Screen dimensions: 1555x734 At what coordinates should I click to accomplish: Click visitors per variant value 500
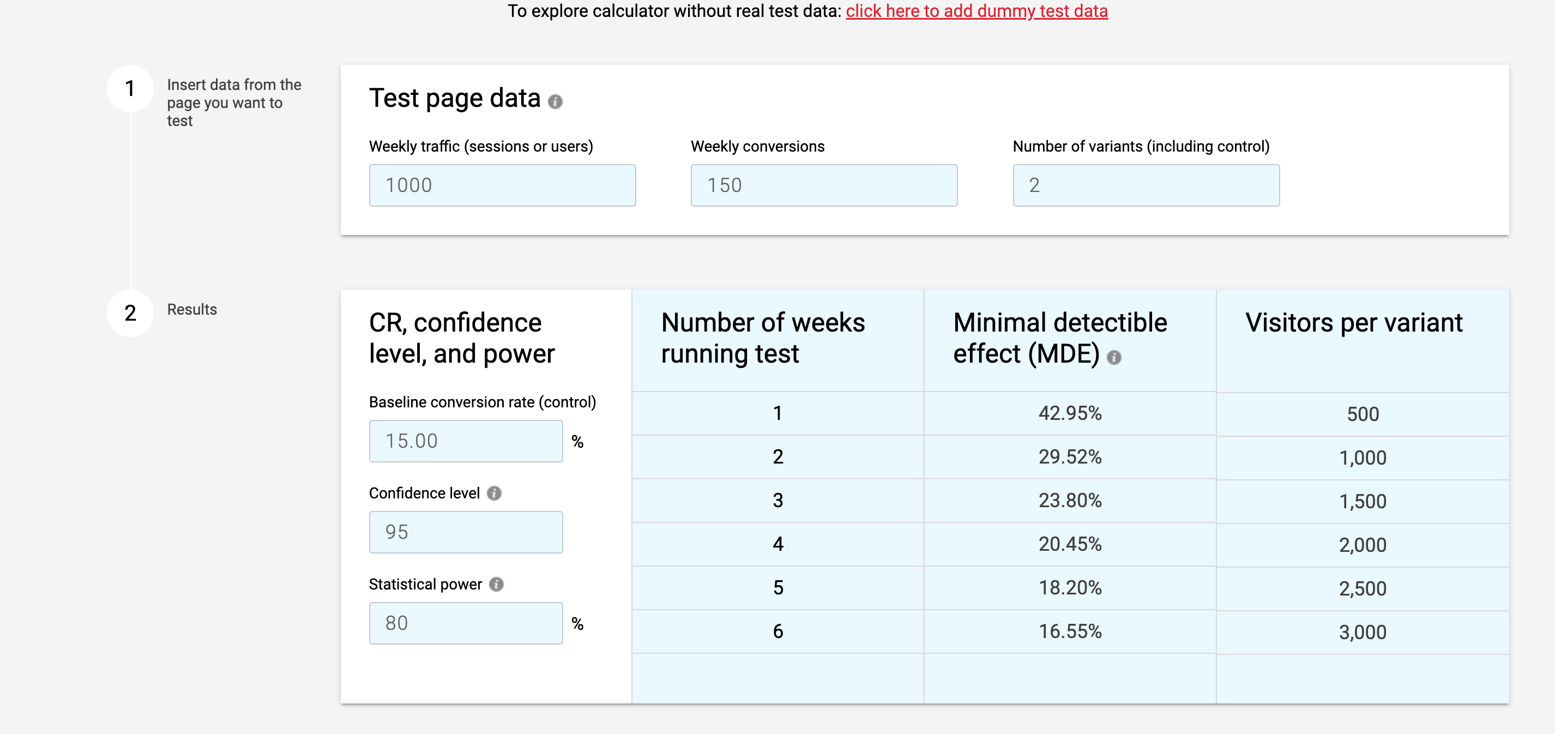point(1363,414)
